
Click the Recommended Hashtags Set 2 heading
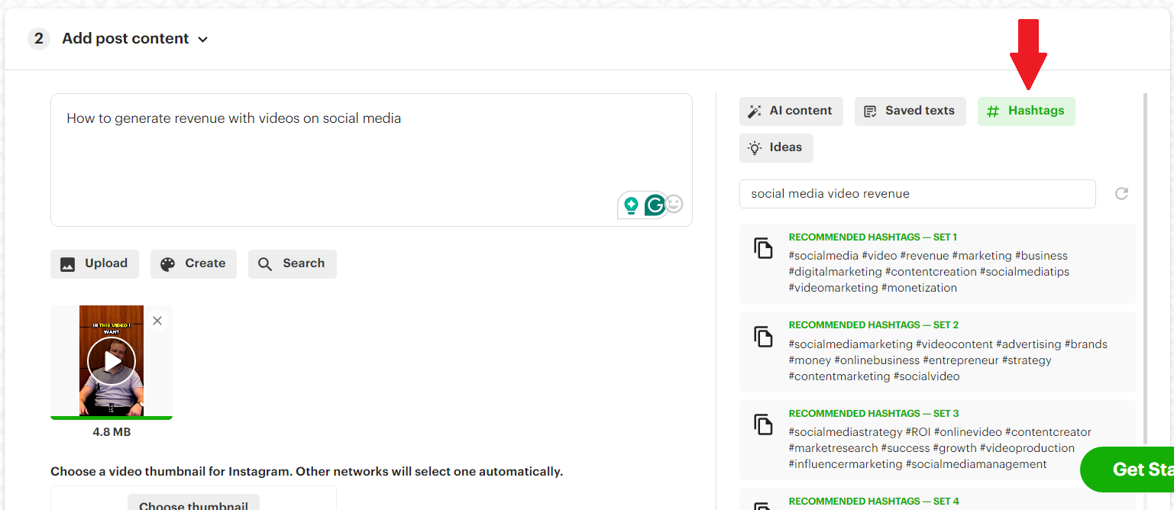[x=874, y=325]
